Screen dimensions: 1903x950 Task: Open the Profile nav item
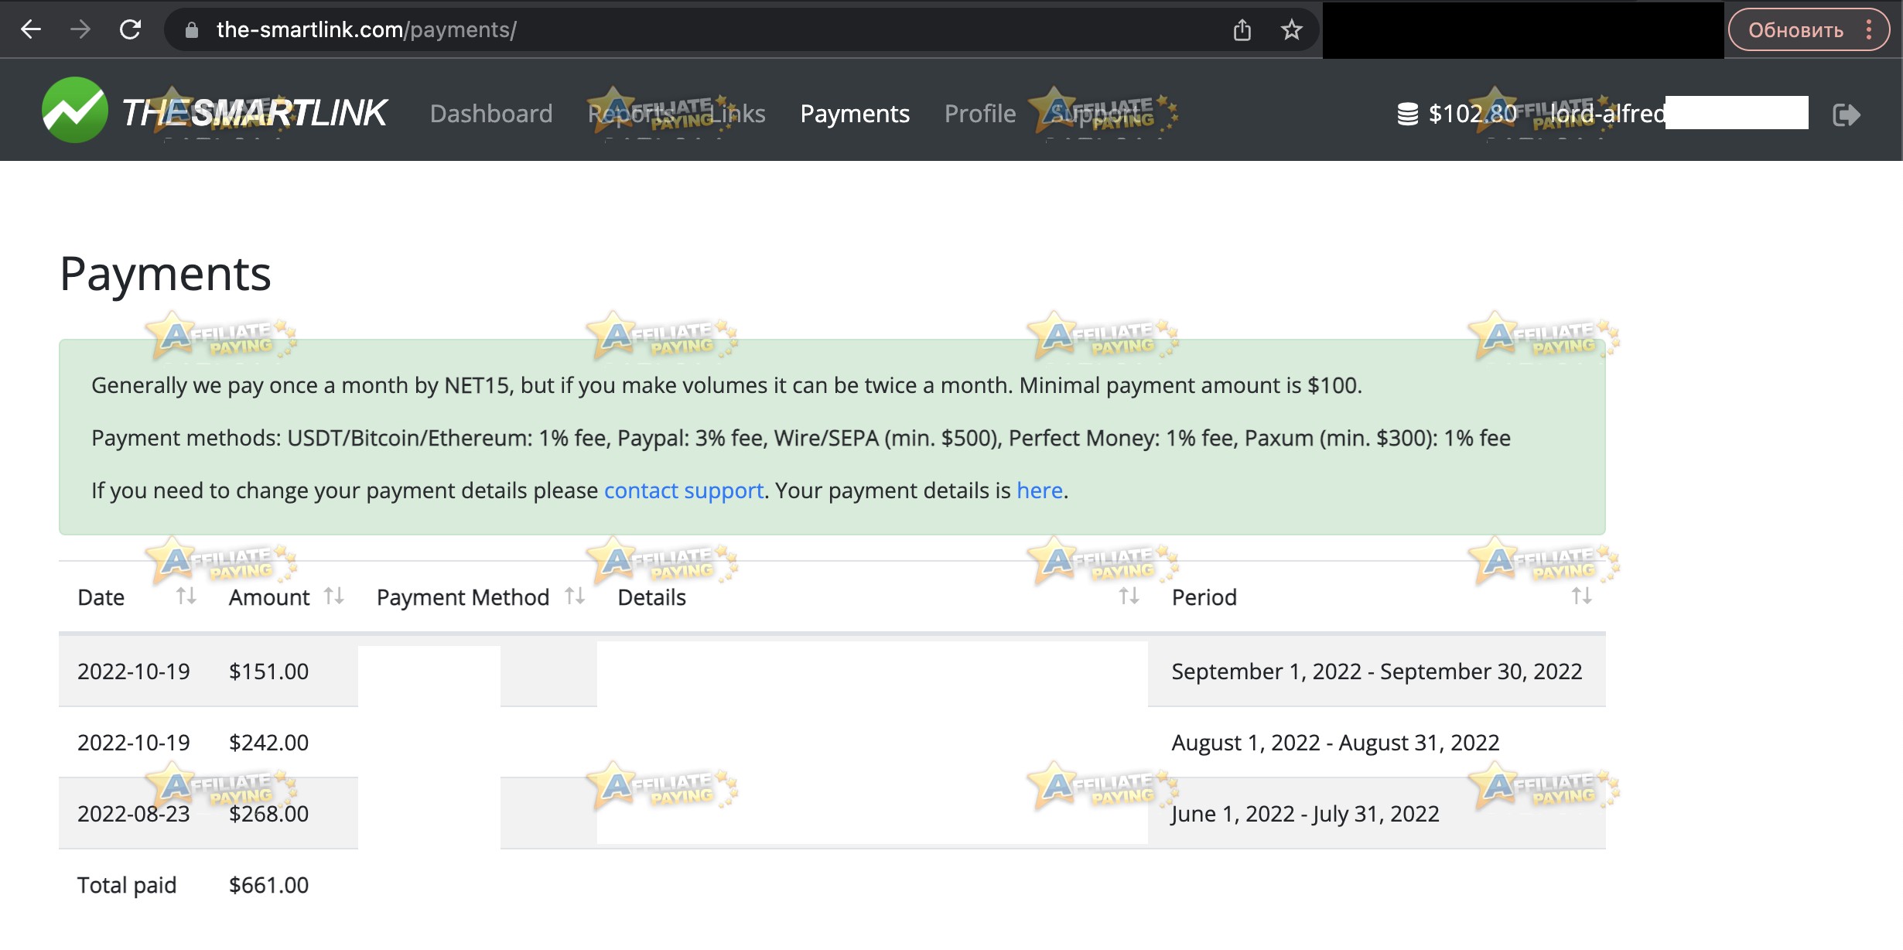[980, 114]
